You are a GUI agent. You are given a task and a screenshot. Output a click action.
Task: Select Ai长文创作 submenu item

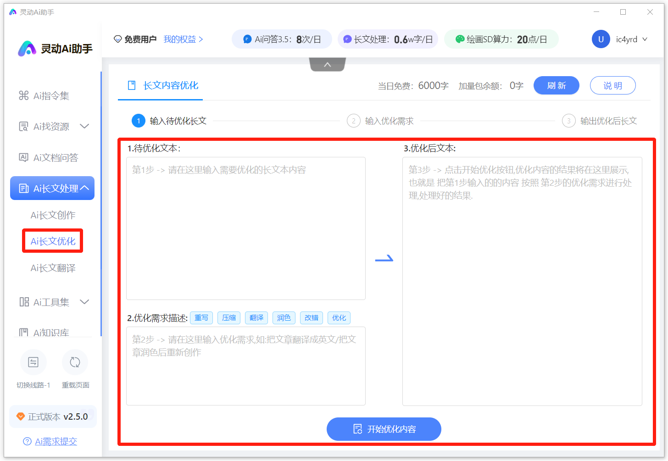[53, 215]
